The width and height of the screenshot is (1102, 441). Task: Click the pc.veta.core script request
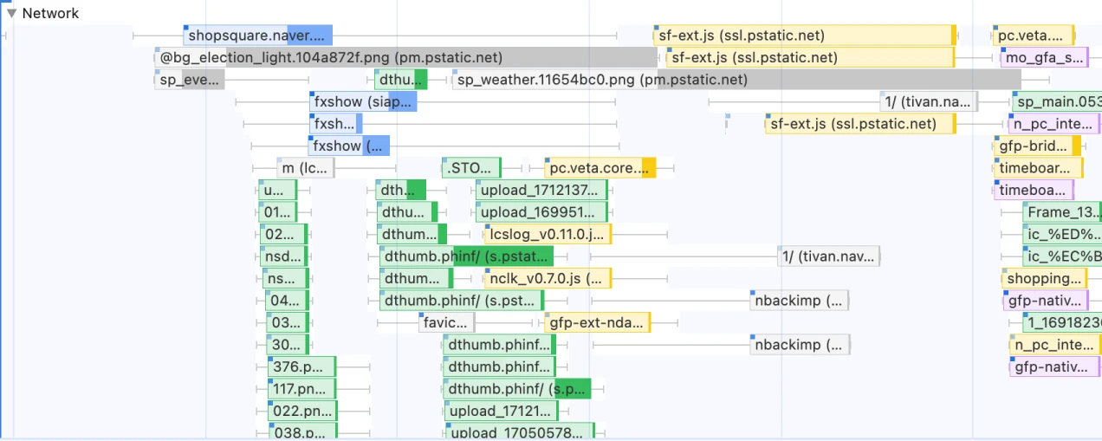pyautogui.click(x=600, y=168)
